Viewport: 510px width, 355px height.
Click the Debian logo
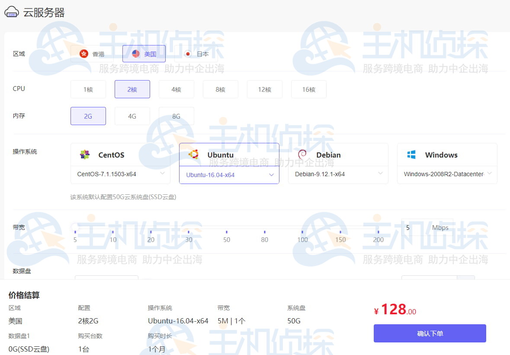point(303,155)
